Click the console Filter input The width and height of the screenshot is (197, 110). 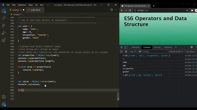pos(156,52)
